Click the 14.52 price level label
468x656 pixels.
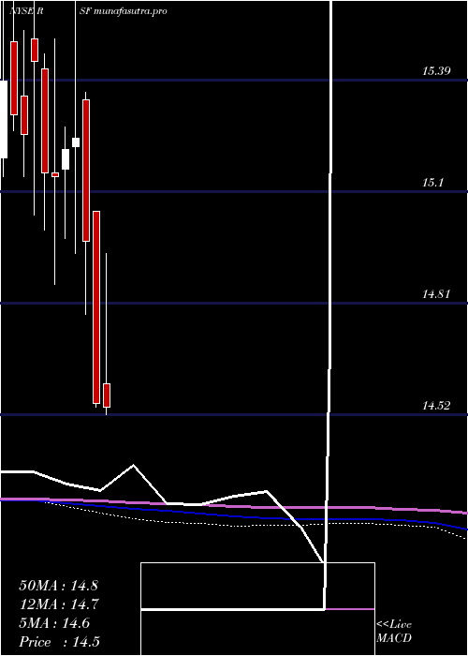436,406
